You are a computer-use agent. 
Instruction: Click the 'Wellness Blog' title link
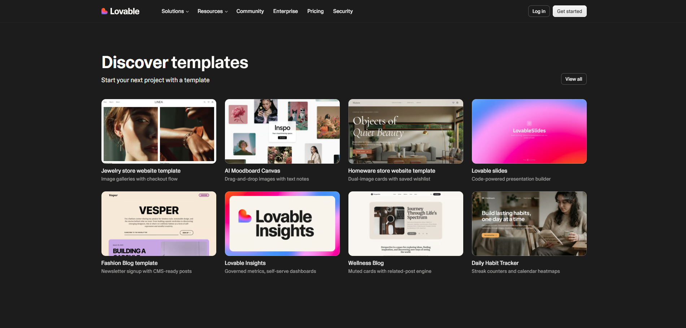[x=366, y=263]
